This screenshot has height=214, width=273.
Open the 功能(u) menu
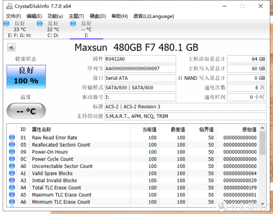55,16
